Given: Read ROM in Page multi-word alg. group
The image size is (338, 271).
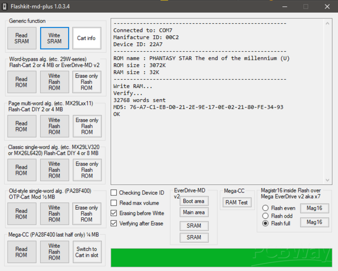Looking at the screenshot, I should pos(22,126).
